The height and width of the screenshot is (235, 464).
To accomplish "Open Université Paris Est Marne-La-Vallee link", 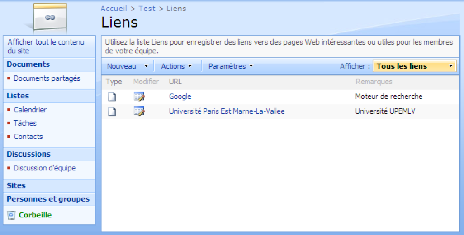I will (227, 111).
